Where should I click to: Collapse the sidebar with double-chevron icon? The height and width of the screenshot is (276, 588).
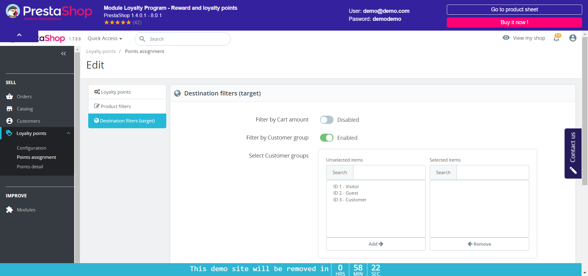coord(63,54)
